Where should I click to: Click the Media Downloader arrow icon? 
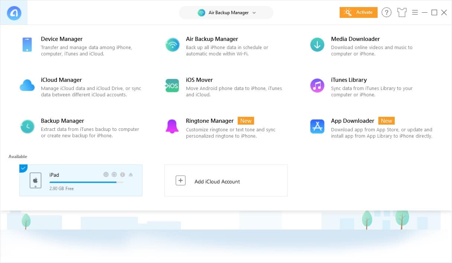coord(317,45)
